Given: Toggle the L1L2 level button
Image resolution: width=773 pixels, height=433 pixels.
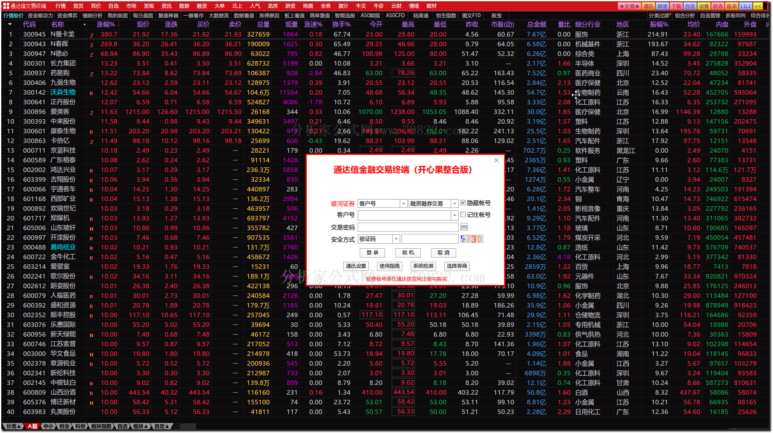Looking at the screenshot, I should 745,6.
